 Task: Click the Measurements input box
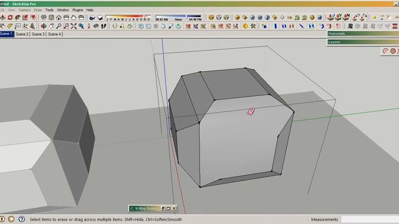(370, 219)
